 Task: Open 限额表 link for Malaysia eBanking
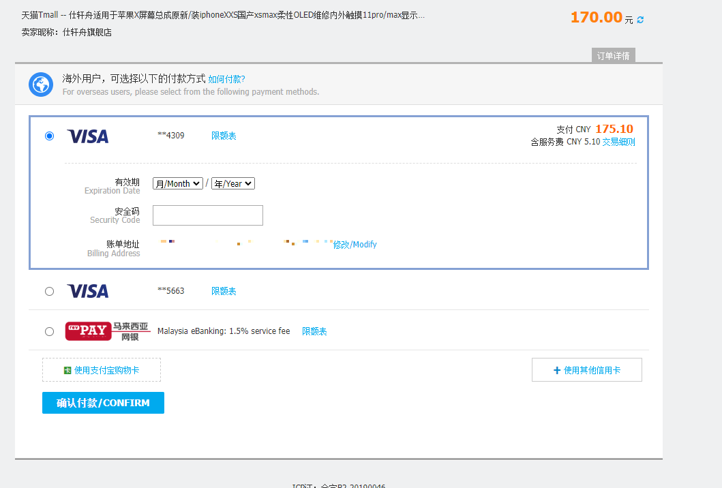pos(314,331)
